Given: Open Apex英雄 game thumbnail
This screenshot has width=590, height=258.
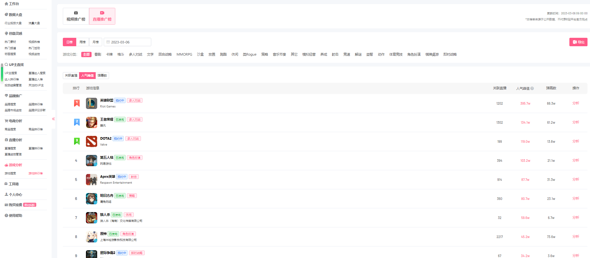Looking at the screenshot, I should [x=92, y=180].
